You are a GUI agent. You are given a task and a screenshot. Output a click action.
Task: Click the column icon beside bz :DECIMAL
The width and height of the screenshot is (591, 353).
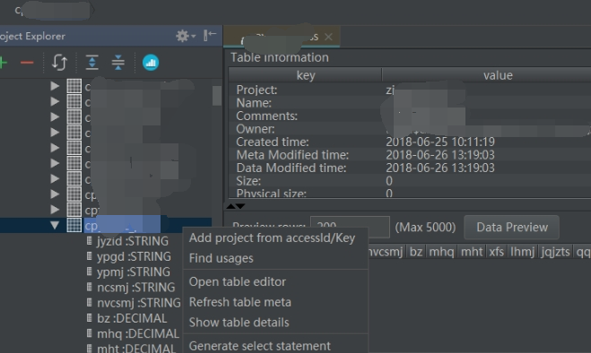pos(90,317)
